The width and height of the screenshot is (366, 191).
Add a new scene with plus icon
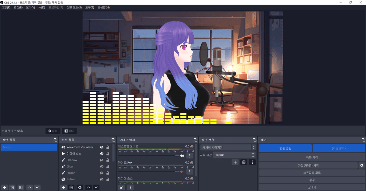tap(5, 187)
